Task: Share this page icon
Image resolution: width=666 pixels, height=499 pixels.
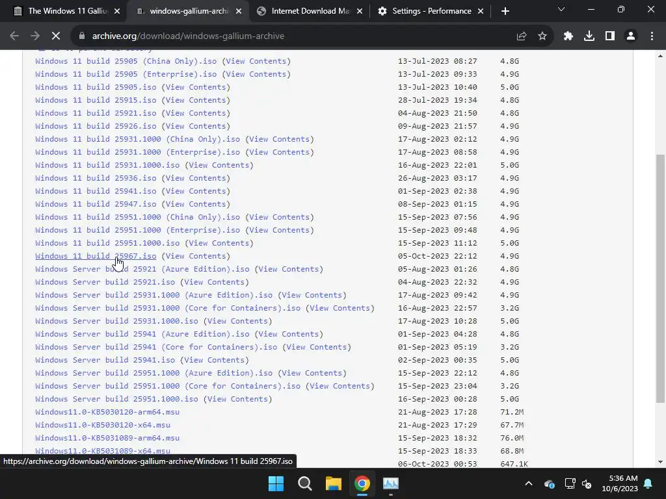Action: point(522,36)
